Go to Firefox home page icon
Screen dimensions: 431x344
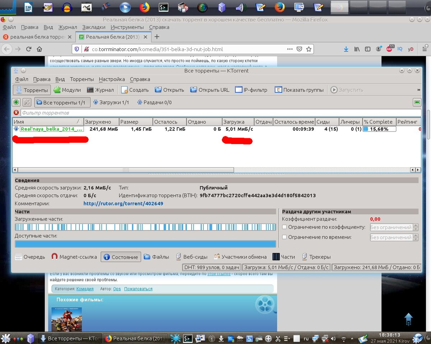pyautogui.click(x=40, y=49)
